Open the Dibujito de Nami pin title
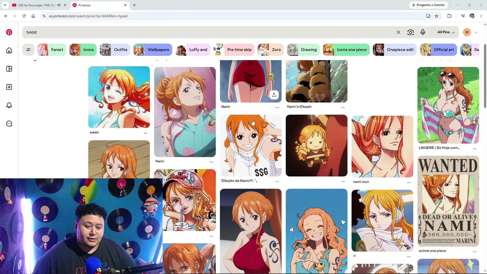487x274 pixels. coord(239,181)
